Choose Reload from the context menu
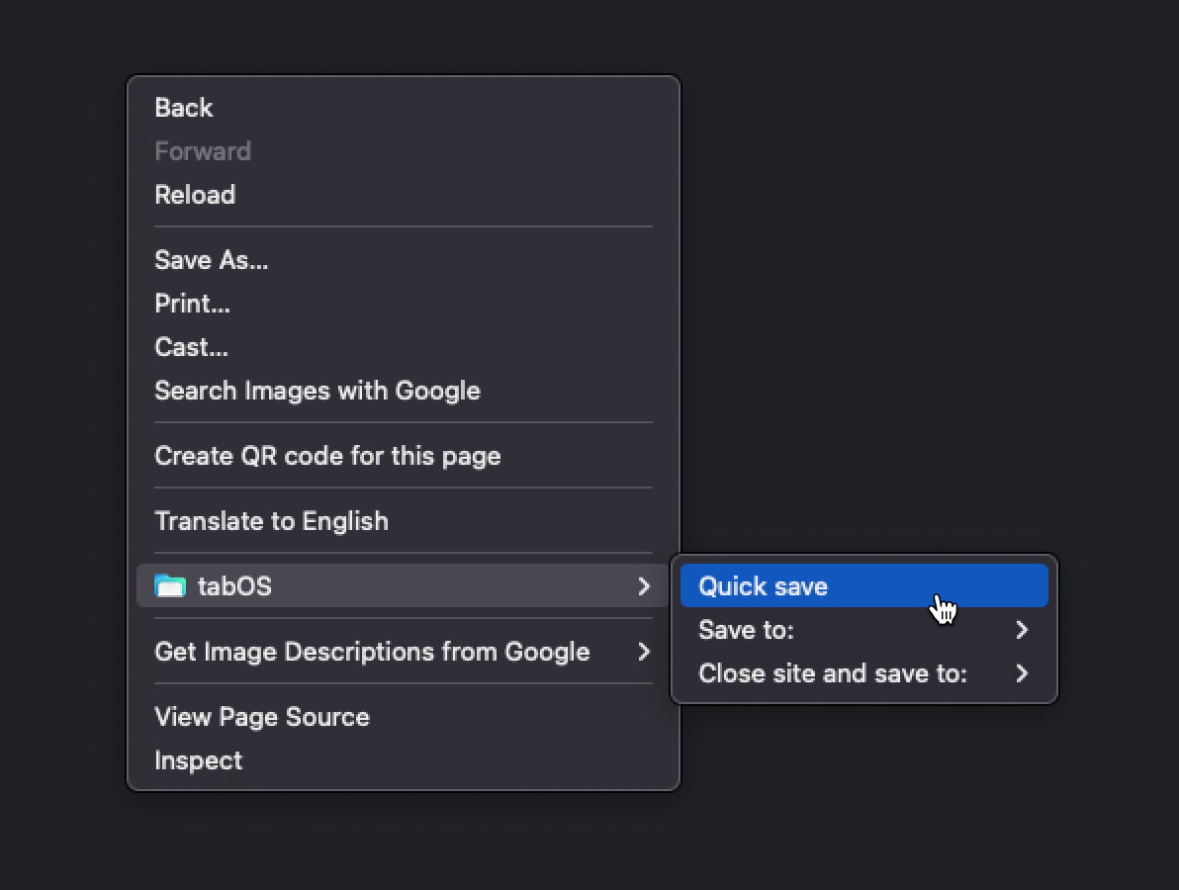The height and width of the screenshot is (890, 1179). (x=403, y=195)
